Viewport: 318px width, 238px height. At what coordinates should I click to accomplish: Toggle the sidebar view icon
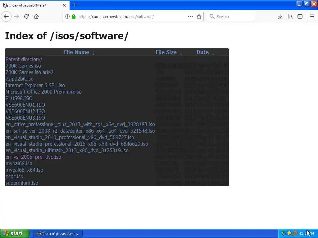pos(300,16)
